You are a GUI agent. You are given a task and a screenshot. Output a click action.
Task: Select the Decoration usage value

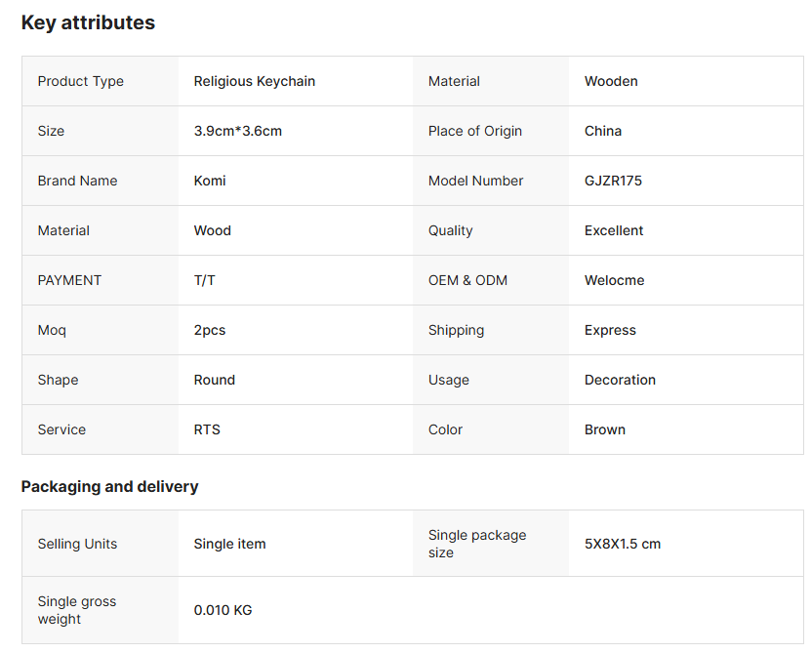[x=620, y=380]
